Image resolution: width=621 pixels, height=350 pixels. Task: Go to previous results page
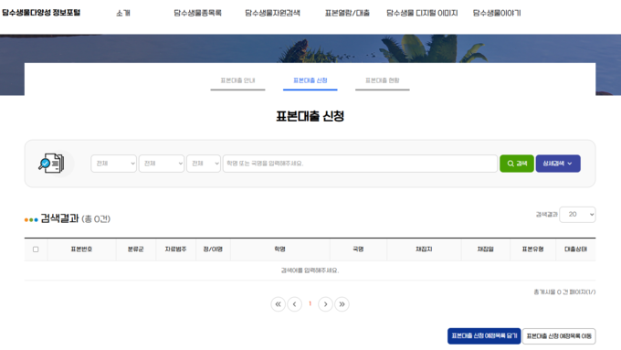coord(294,304)
